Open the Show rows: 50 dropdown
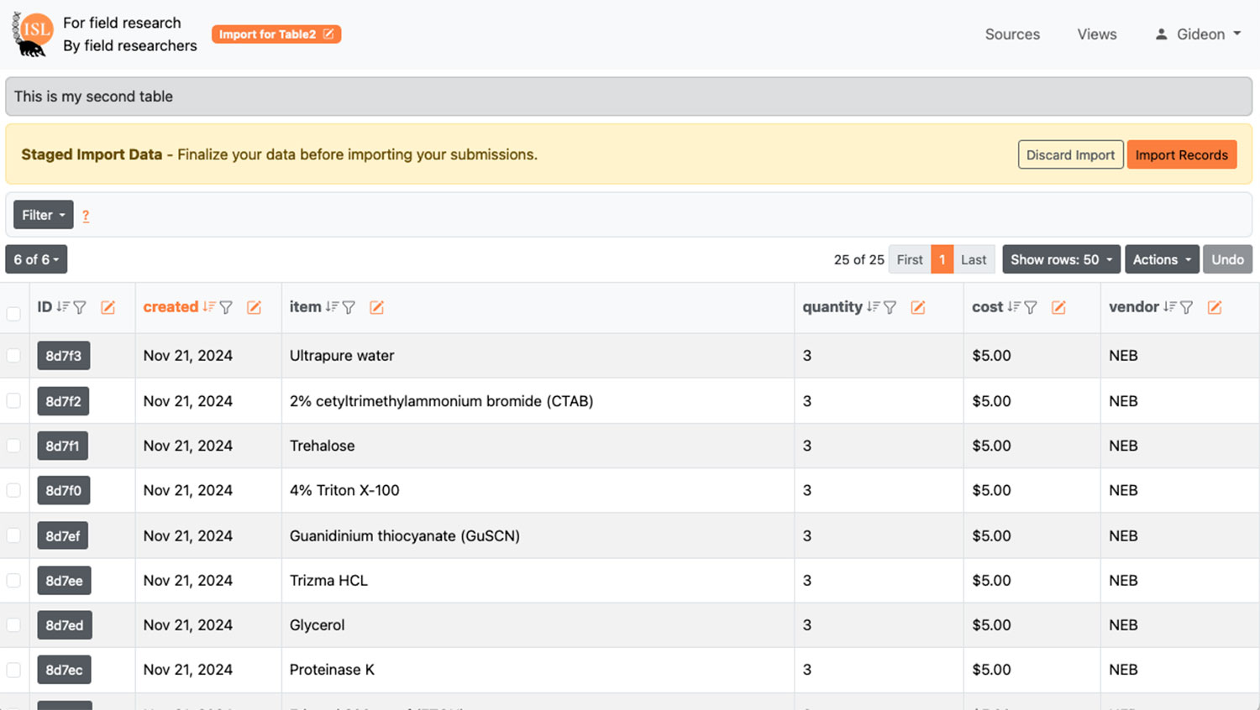 pyautogui.click(x=1060, y=259)
